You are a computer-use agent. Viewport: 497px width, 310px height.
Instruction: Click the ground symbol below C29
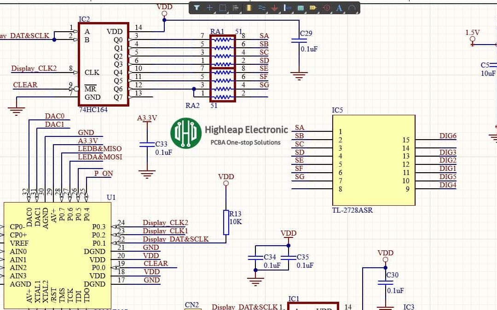[299, 76]
